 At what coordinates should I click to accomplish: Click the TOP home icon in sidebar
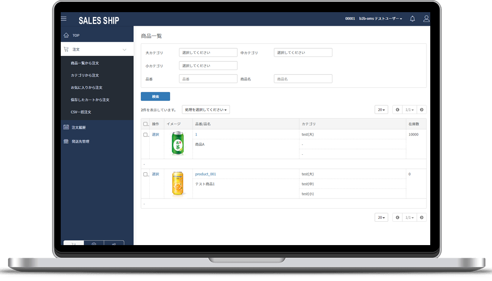pyautogui.click(x=66, y=35)
